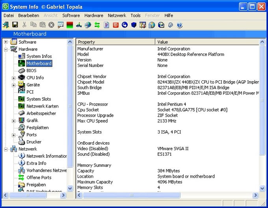The height and width of the screenshot is (208, 268).
Task: Select Offene Ports tree item
Action: click(x=39, y=178)
